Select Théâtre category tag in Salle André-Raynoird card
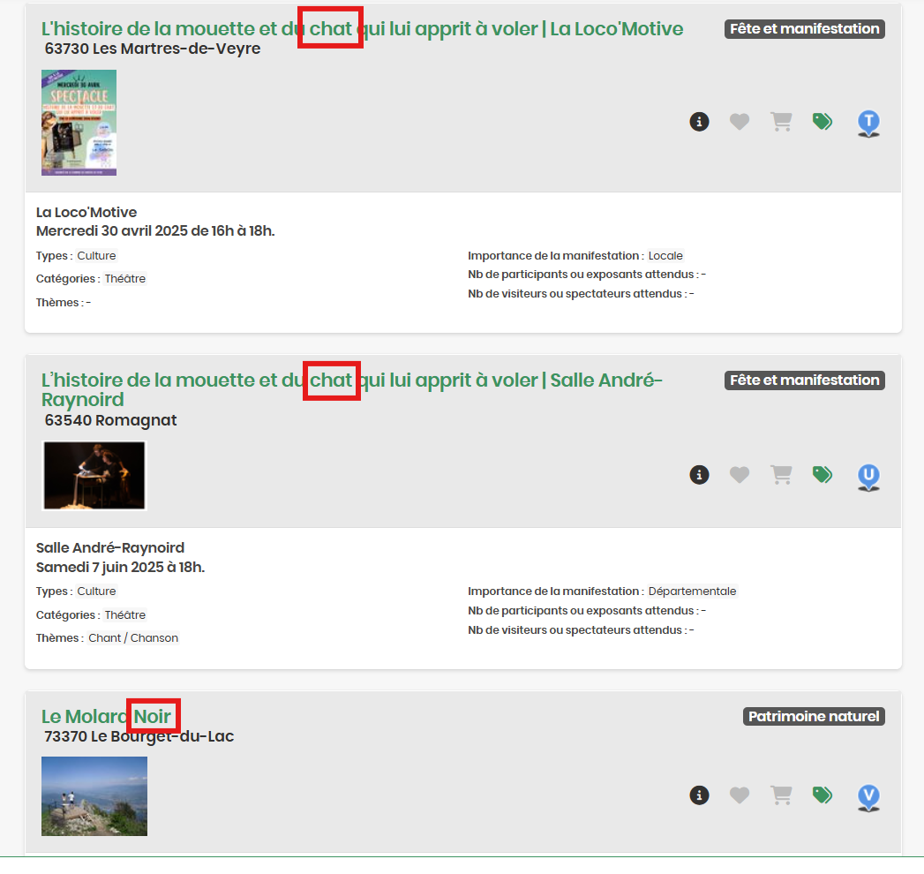This screenshot has height=874, width=924. [x=125, y=614]
